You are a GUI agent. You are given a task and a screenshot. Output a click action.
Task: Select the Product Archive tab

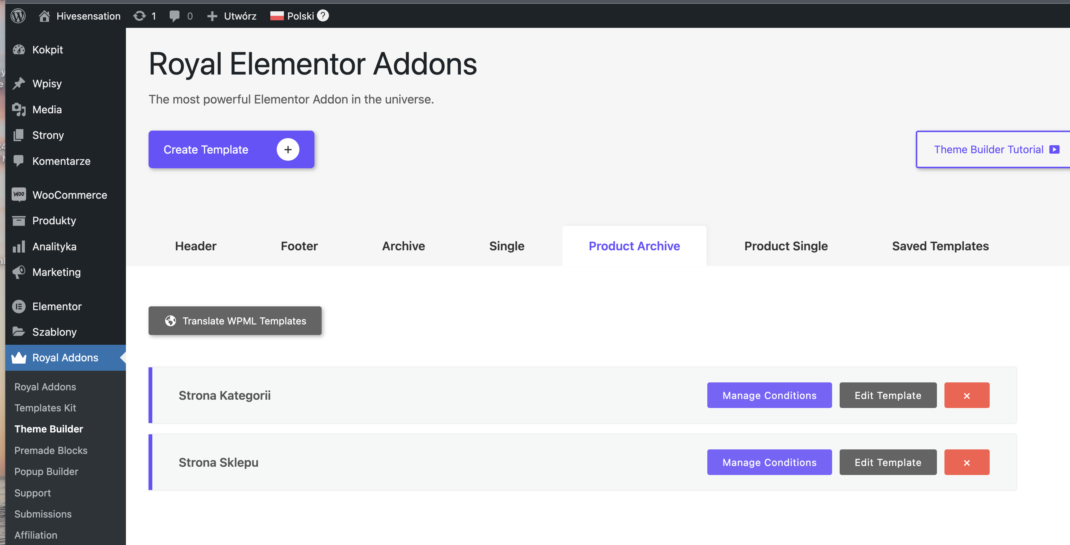click(634, 247)
